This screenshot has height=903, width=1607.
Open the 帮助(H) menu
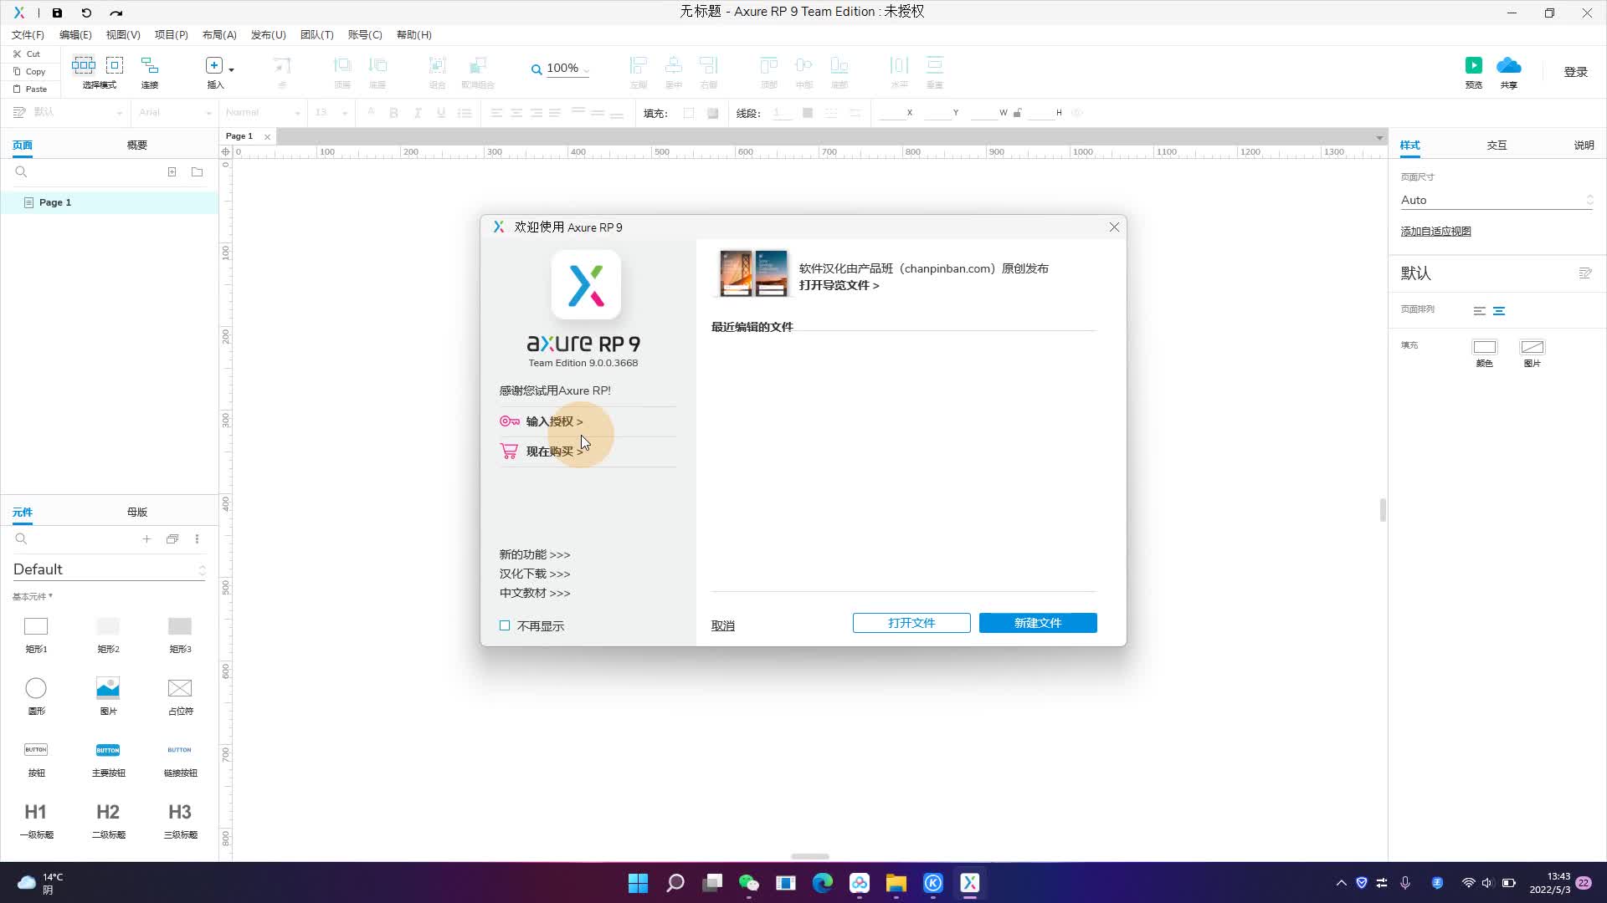(413, 34)
